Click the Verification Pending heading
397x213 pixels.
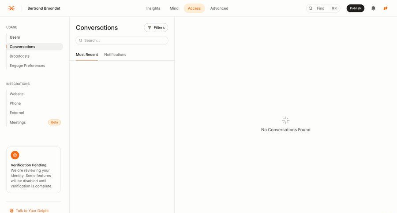click(29, 165)
